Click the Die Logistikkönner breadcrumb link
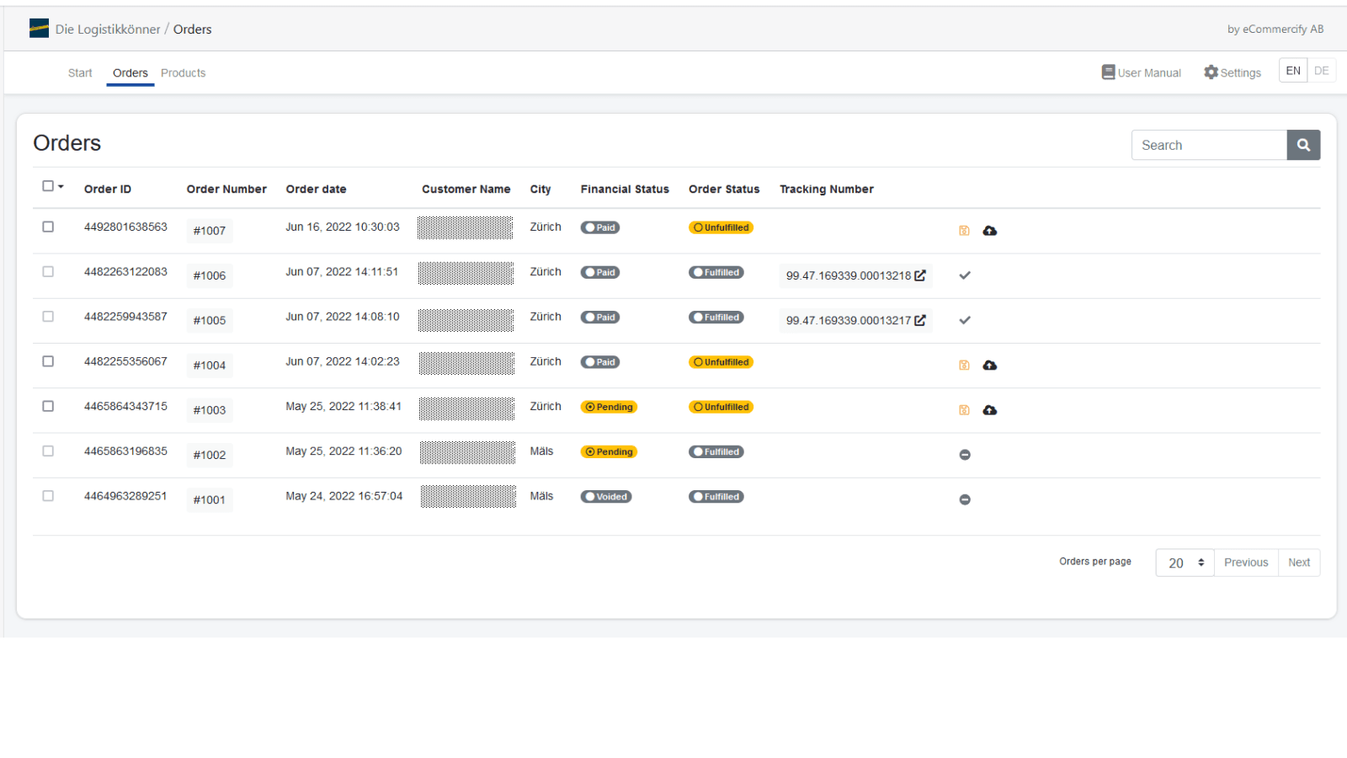This screenshot has width=1347, height=758. (108, 29)
